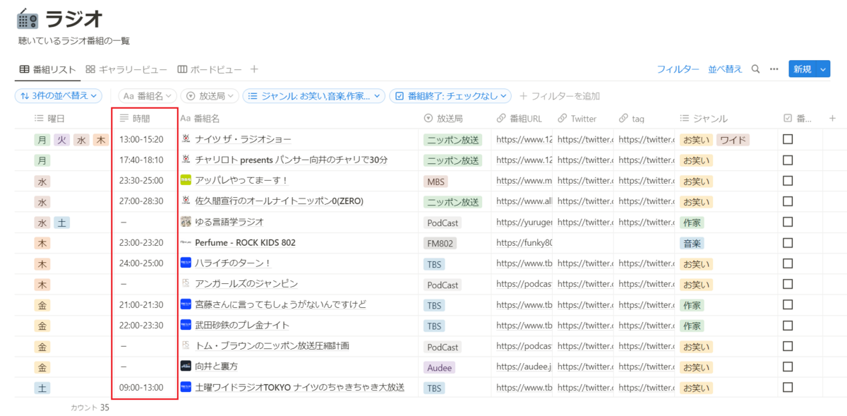Click the 火 day tag in first row
847x416 pixels.
tap(62, 140)
